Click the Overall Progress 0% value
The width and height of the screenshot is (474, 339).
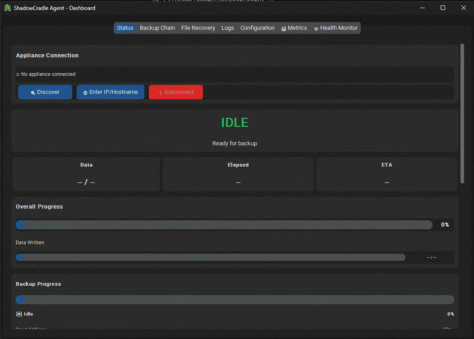(x=445, y=225)
